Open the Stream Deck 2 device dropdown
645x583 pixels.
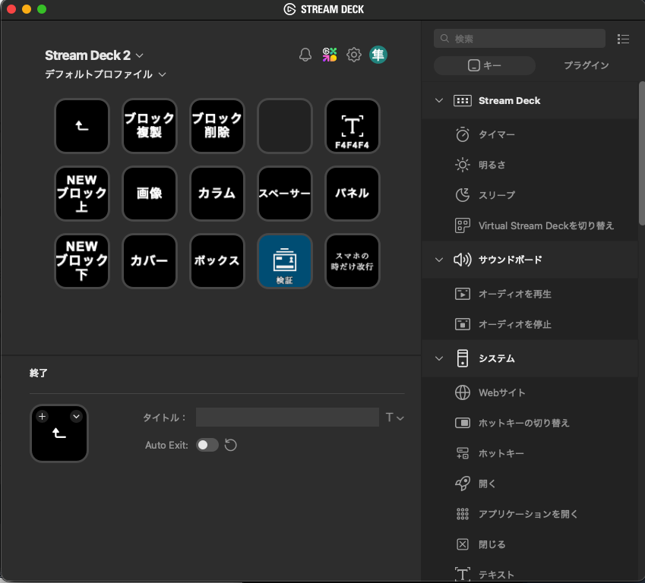(93, 55)
